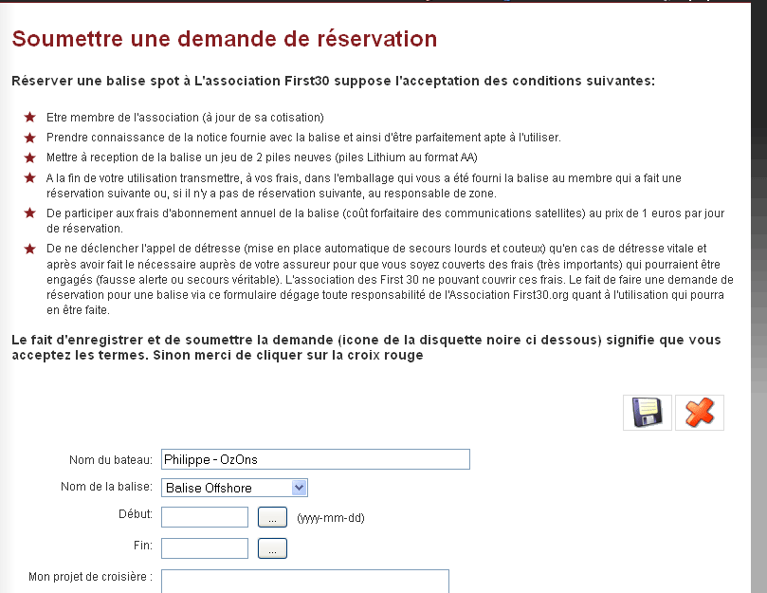Click the star beside 'De participer aux frais'
Screen dimensions: 767x593
click(29, 214)
